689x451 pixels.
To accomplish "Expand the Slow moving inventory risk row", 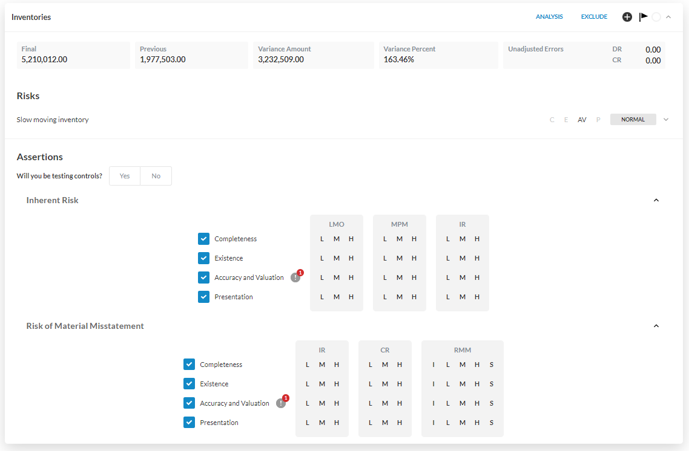I will coord(666,120).
